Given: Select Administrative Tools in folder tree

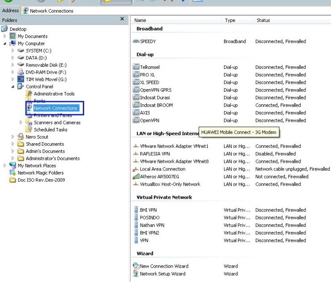Looking at the screenshot, I should point(54,94).
